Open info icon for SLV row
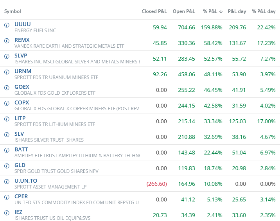This screenshot has width=280, height=221. click(x=7, y=135)
